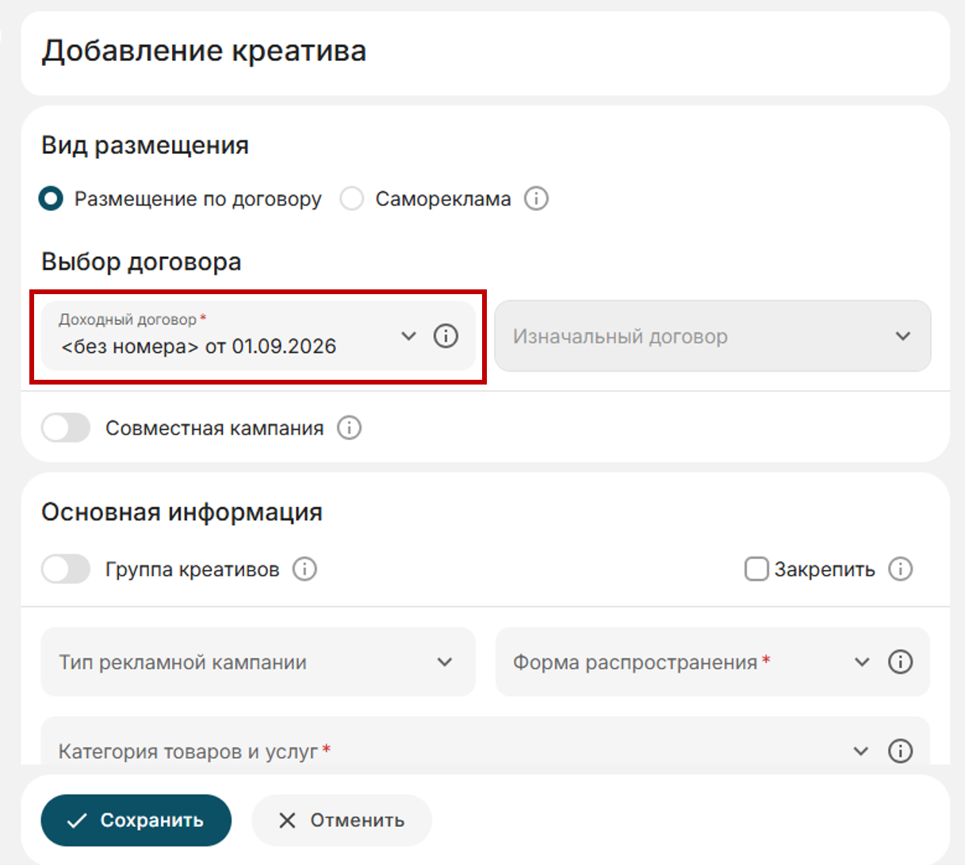This screenshot has width=965, height=865.
Task: Enable the Группа креативов switch
Action: 66,569
